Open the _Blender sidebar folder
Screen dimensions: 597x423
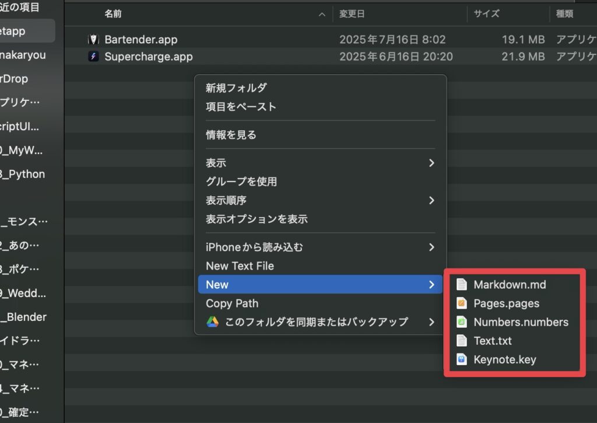click(23, 317)
